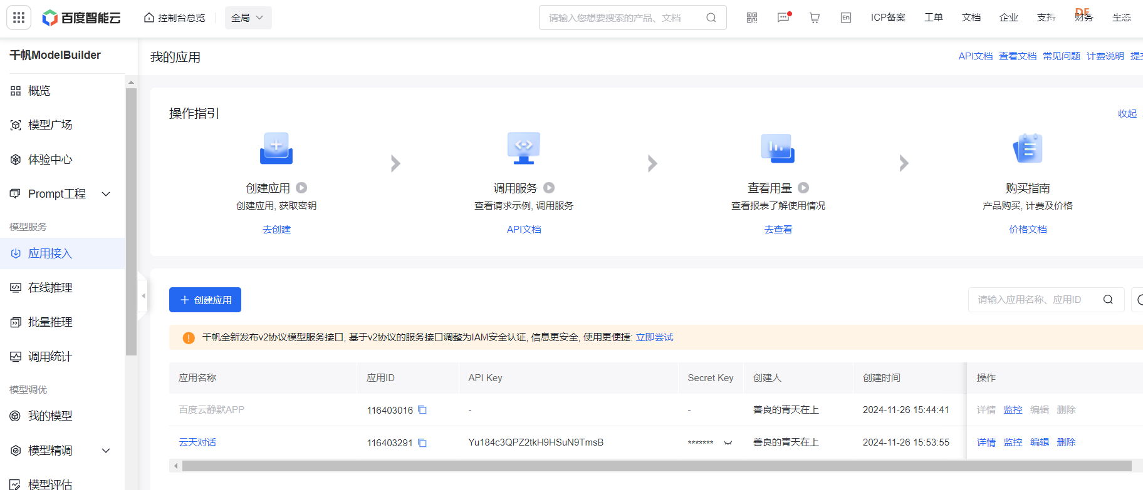Open ICP备案 in the top navigation
Image resolution: width=1143 pixels, height=490 pixels.
888,18
